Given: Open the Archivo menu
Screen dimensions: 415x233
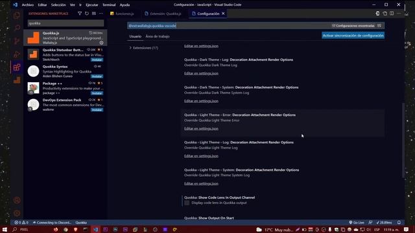Looking at the screenshot, I should click(27, 5).
